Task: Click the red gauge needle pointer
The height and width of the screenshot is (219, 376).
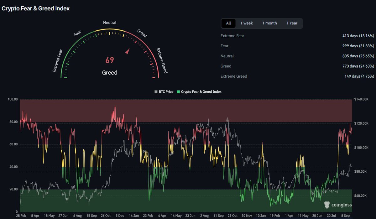Action: 127,51
